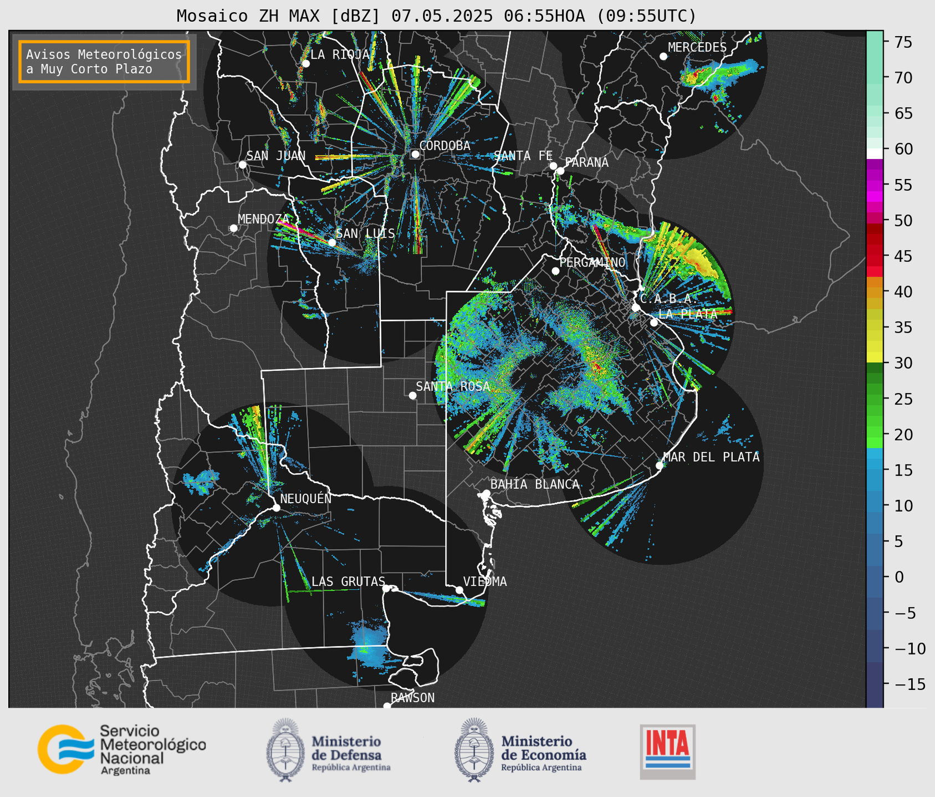
Task: Click the 75 dBZ colorbar tick label
Action: coord(903,42)
